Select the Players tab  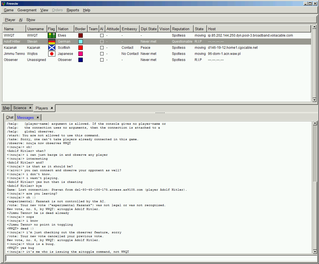pyautogui.click(x=42, y=108)
